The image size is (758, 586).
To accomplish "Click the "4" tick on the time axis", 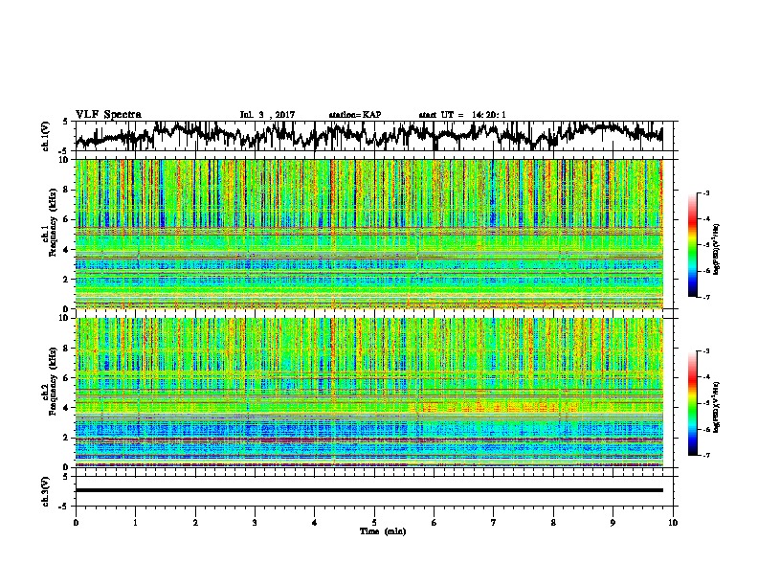I will (315, 523).
